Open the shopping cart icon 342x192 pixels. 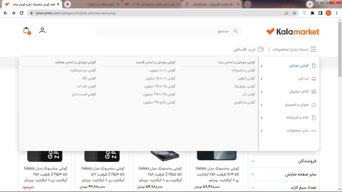(x=26, y=30)
